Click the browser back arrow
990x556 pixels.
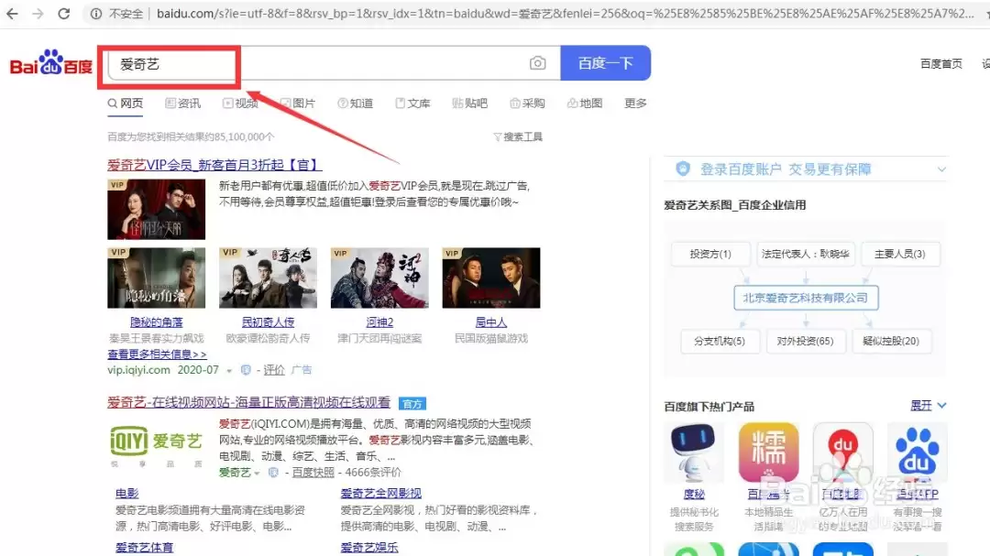click(x=12, y=13)
